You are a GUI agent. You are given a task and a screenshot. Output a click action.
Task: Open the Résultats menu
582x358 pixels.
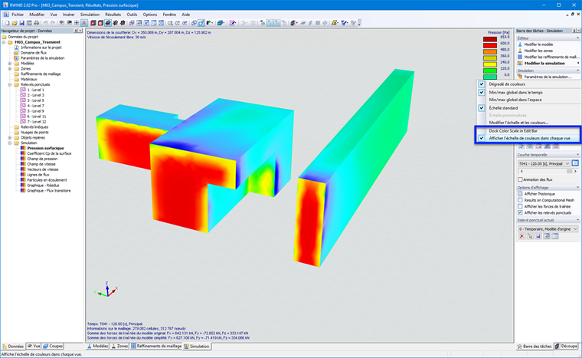[113, 15]
